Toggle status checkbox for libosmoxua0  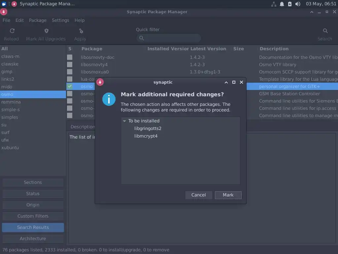[70, 72]
